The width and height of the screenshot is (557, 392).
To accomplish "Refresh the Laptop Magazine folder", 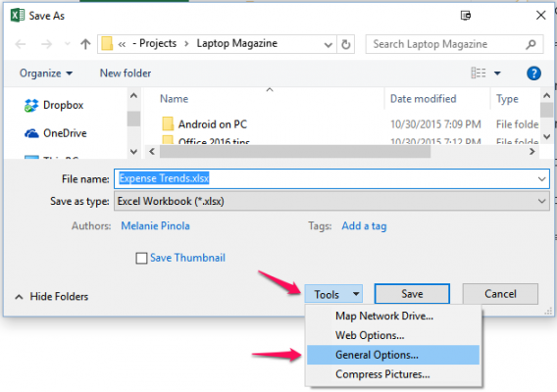I will point(345,44).
